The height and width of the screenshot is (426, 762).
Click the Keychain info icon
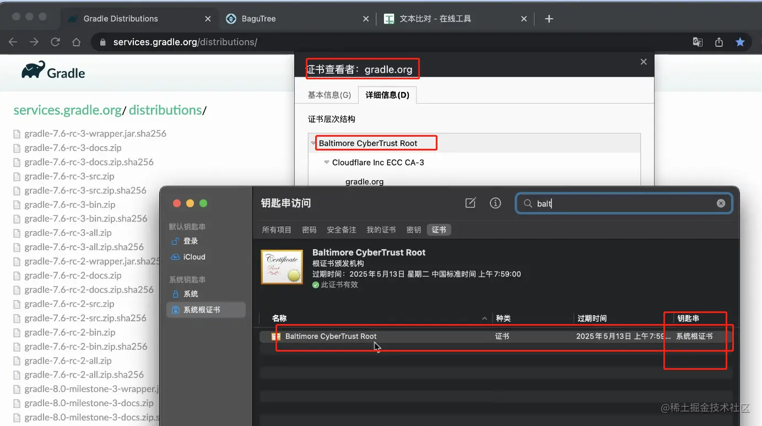(495, 203)
